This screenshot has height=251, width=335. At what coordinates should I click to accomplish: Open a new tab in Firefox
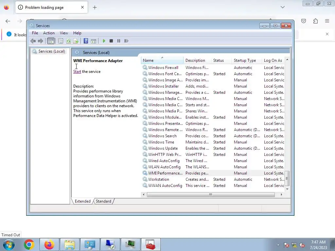click(x=95, y=8)
